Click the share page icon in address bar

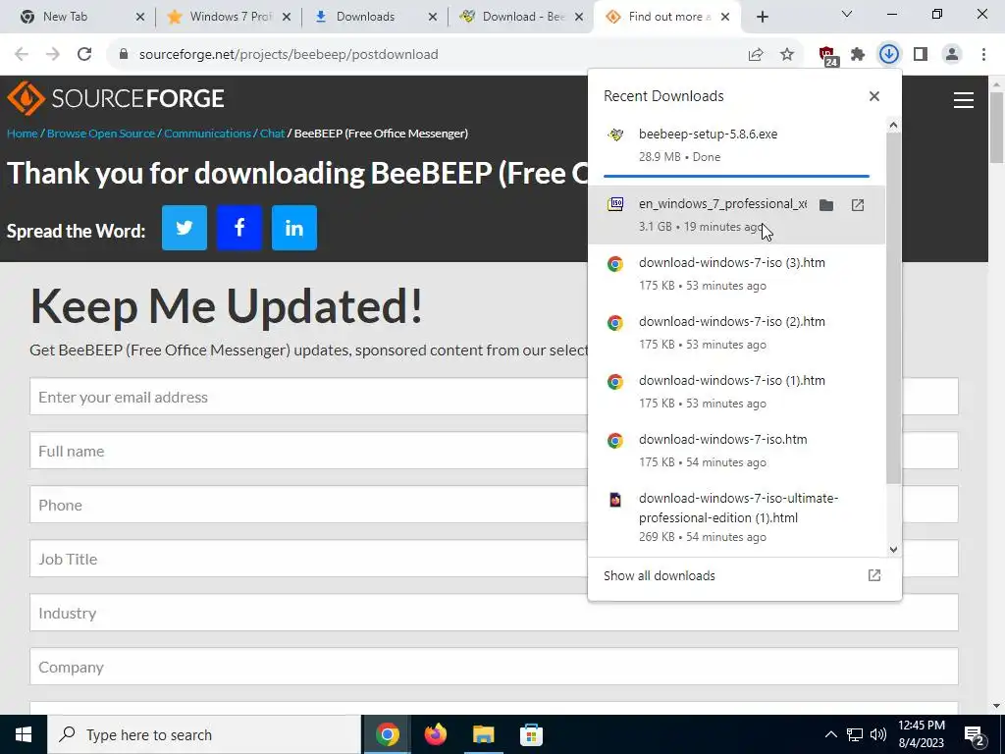click(756, 55)
